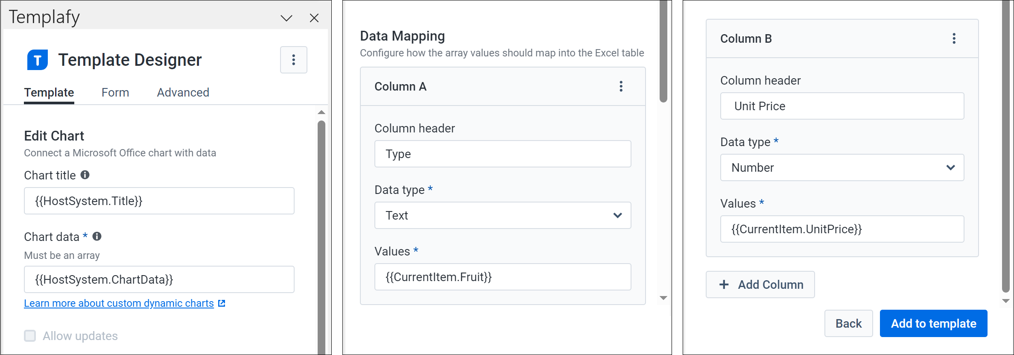Enable the Allow updates checkbox
This screenshot has height=355, width=1014.
tap(30, 336)
